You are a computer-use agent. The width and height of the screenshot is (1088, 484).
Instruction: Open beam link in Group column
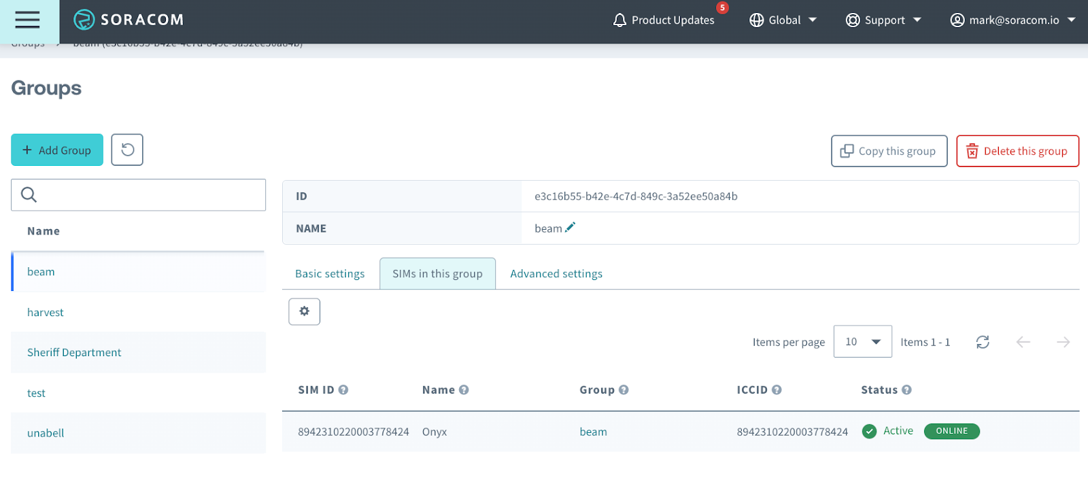click(x=593, y=432)
